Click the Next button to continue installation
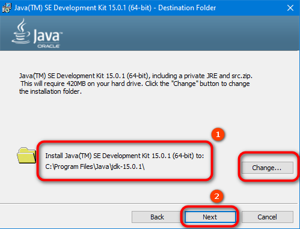Image resolution: width=300 pixels, height=229 pixels. pyautogui.click(x=210, y=217)
